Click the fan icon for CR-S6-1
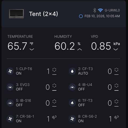This screenshot has height=128, width=128. 10,119
